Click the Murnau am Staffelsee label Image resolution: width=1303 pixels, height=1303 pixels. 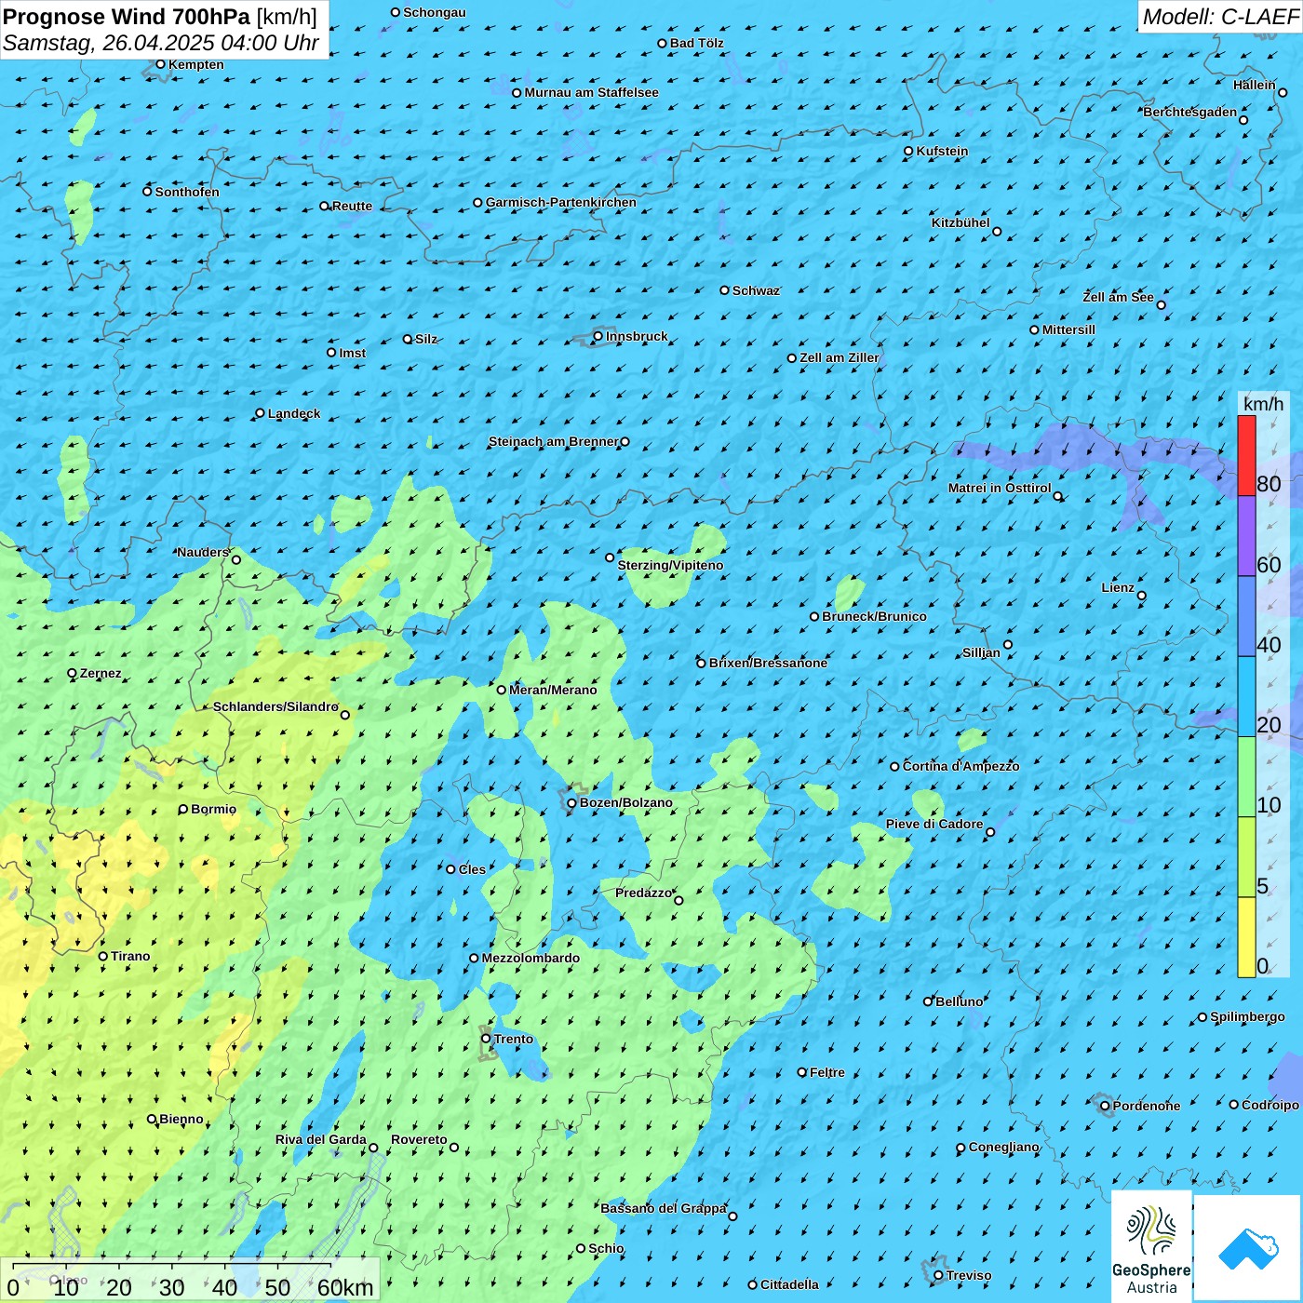pyautogui.click(x=591, y=92)
